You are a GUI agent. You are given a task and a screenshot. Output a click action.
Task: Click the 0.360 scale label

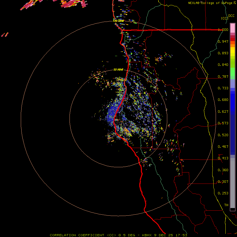coord(223,170)
